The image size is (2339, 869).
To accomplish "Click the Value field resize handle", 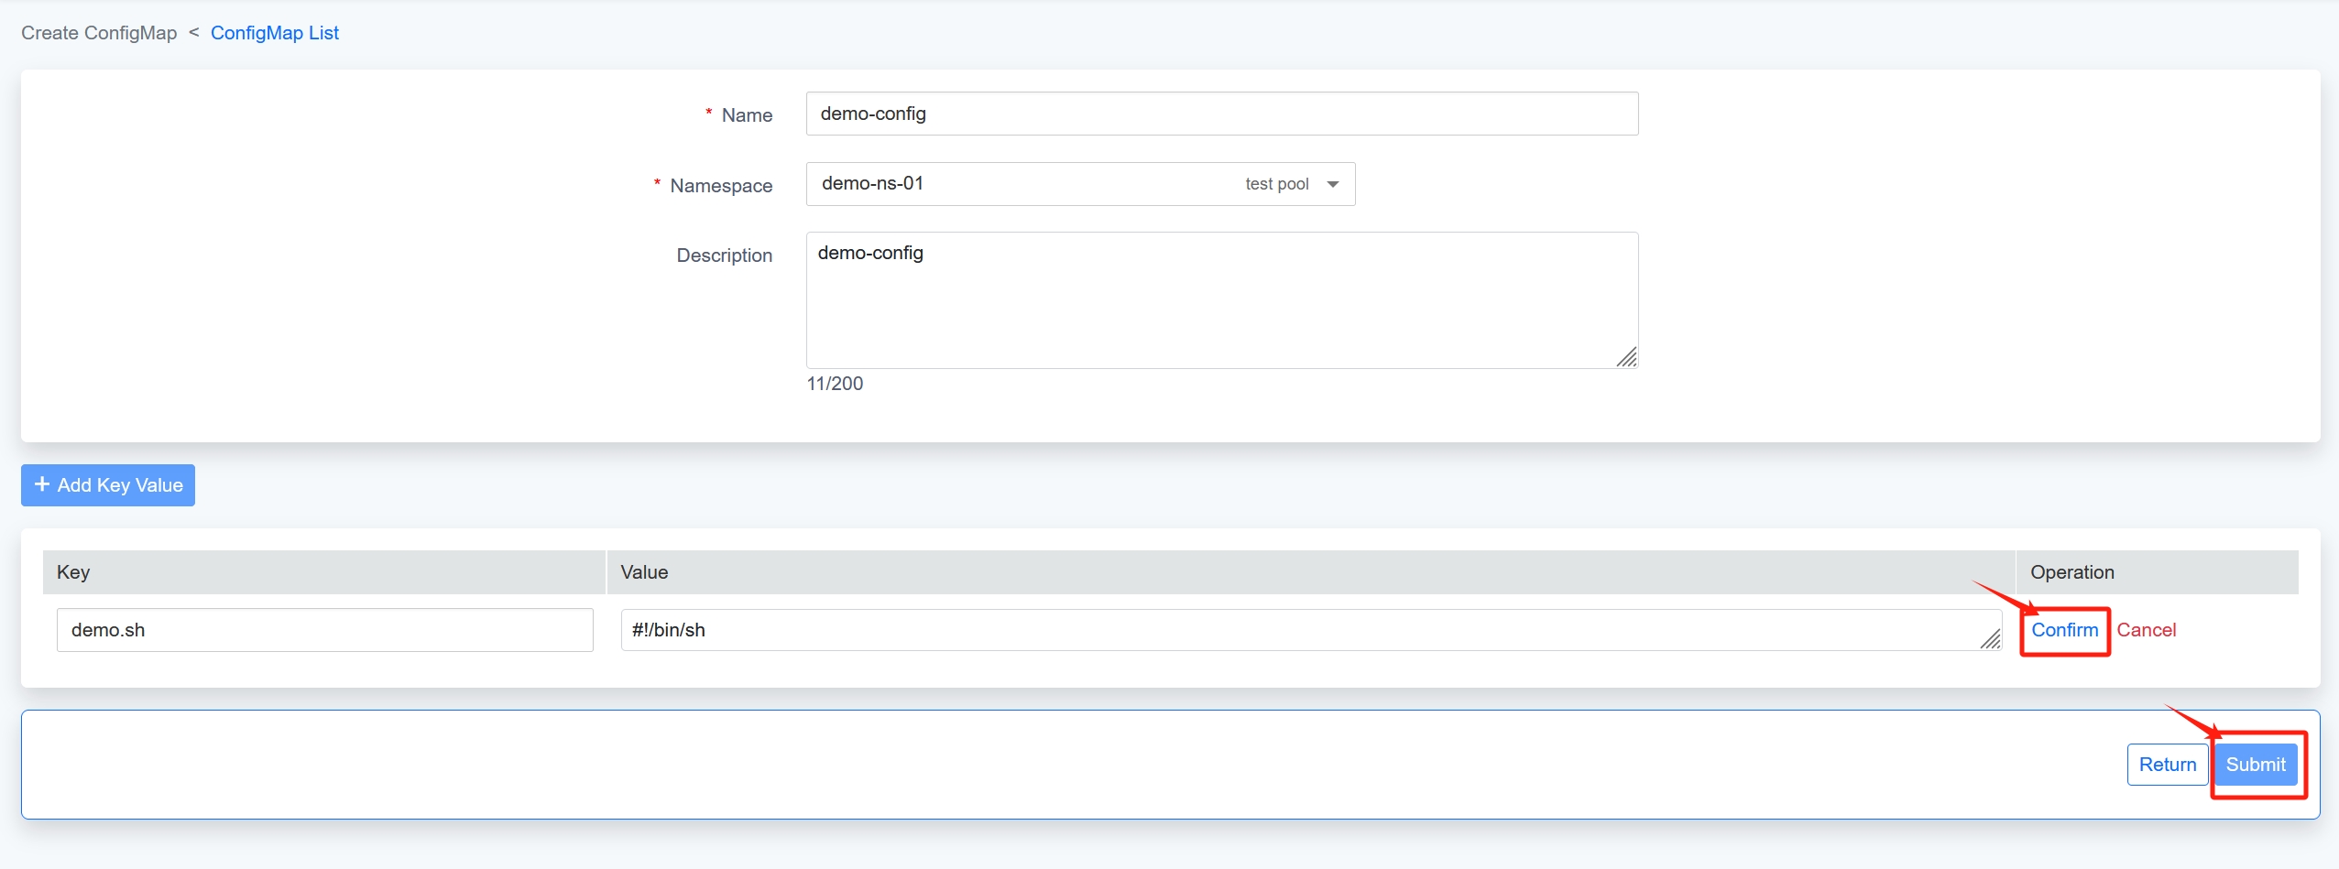I will click(1990, 639).
